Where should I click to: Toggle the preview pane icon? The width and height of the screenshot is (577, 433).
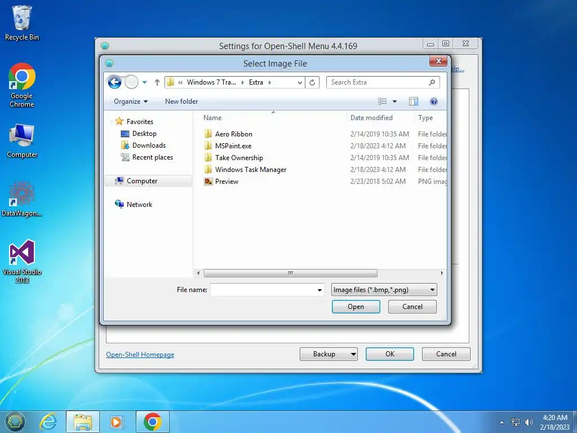click(x=413, y=101)
